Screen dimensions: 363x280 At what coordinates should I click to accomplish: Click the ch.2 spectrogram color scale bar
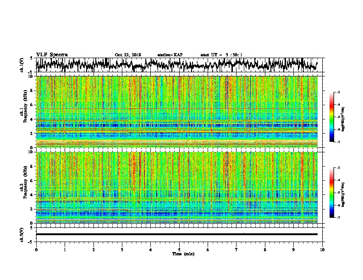(x=331, y=193)
